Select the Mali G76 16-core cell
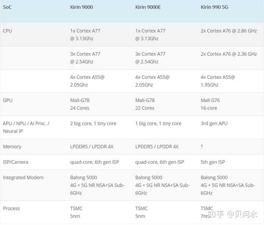This screenshot has width=264, height=225. coord(210,104)
